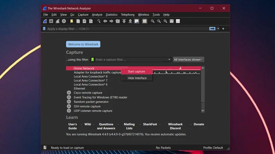This screenshot has width=275, height=154.
Task: Choose Start capture from context menu
Action: 136,71
